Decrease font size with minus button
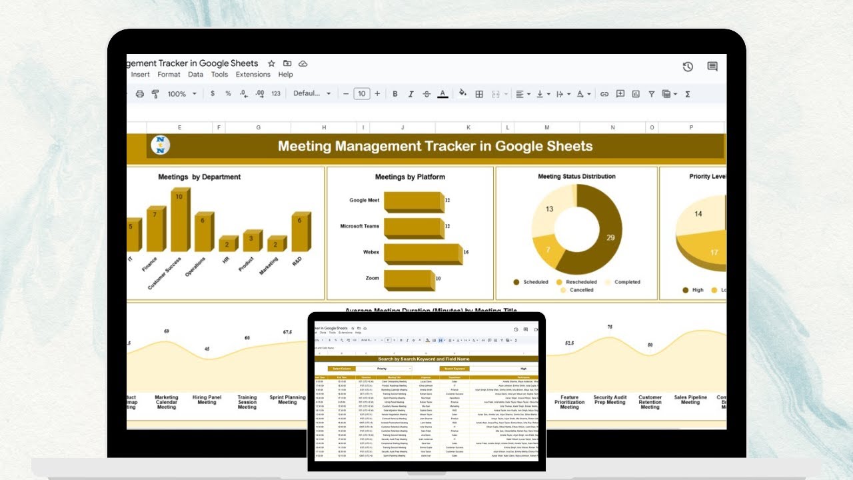 click(x=346, y=94)
